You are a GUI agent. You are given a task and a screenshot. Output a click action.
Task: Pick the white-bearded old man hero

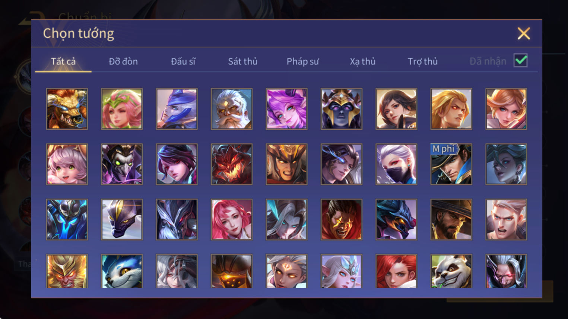[x=231, y=109]
